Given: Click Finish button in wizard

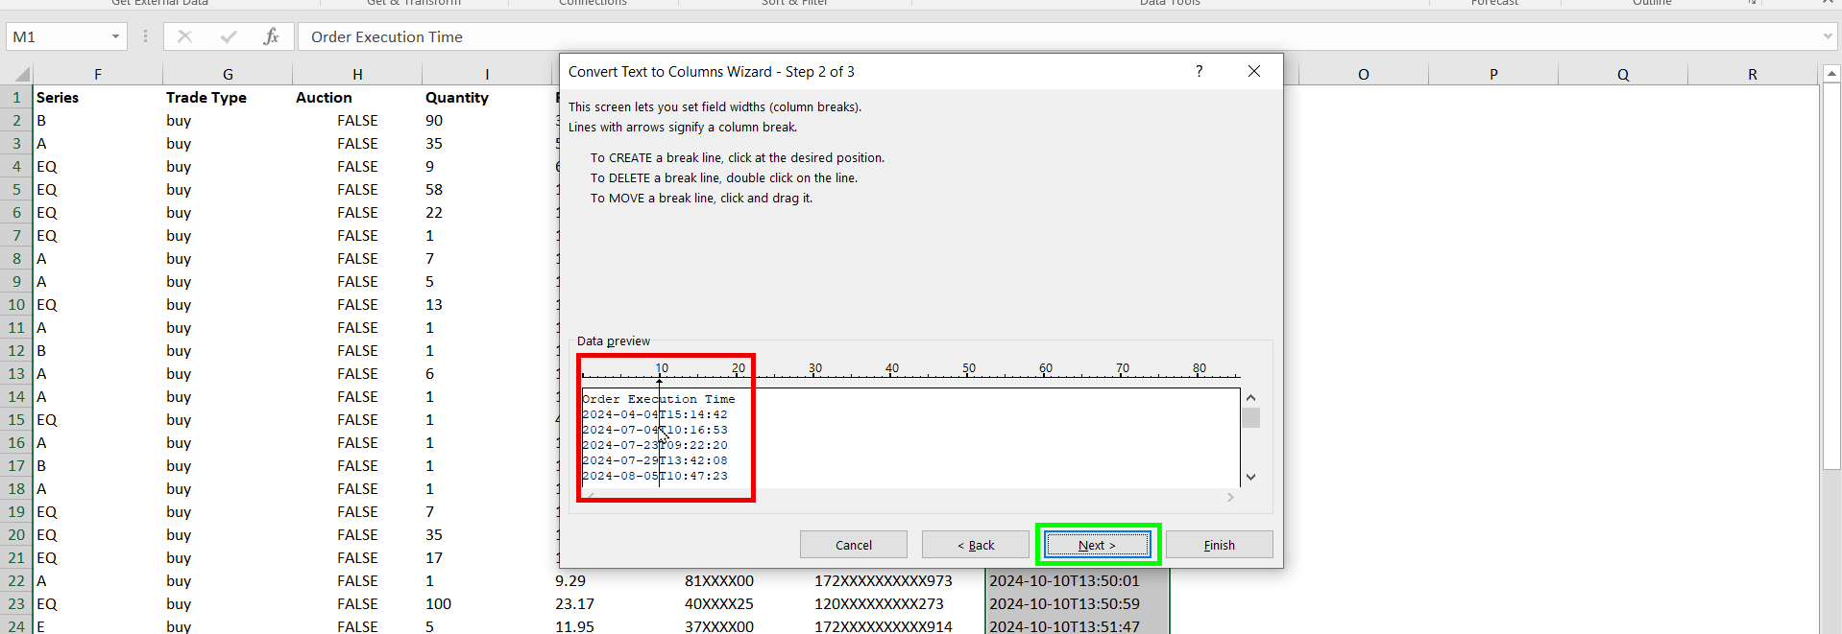Looking at the screenshot, I should point(1219,545).
